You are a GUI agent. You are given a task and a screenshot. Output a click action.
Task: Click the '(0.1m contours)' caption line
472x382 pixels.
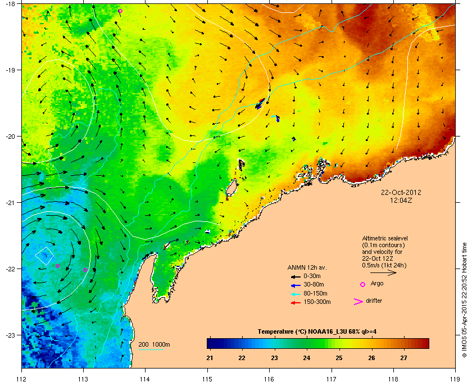383,245
